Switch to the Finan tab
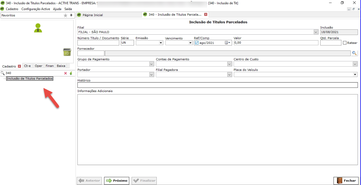 pyautogui.click(x=50, y=66)
